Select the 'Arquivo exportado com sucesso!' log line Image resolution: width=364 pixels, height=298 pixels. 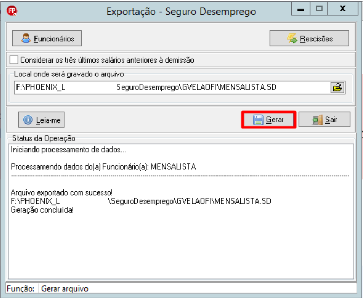(x=62, y=192)
